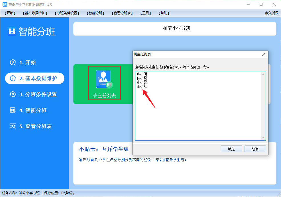Cancel the dialog with 取消 button
The height and width of the screenshot is (197, 281).
tap(255, 149)
